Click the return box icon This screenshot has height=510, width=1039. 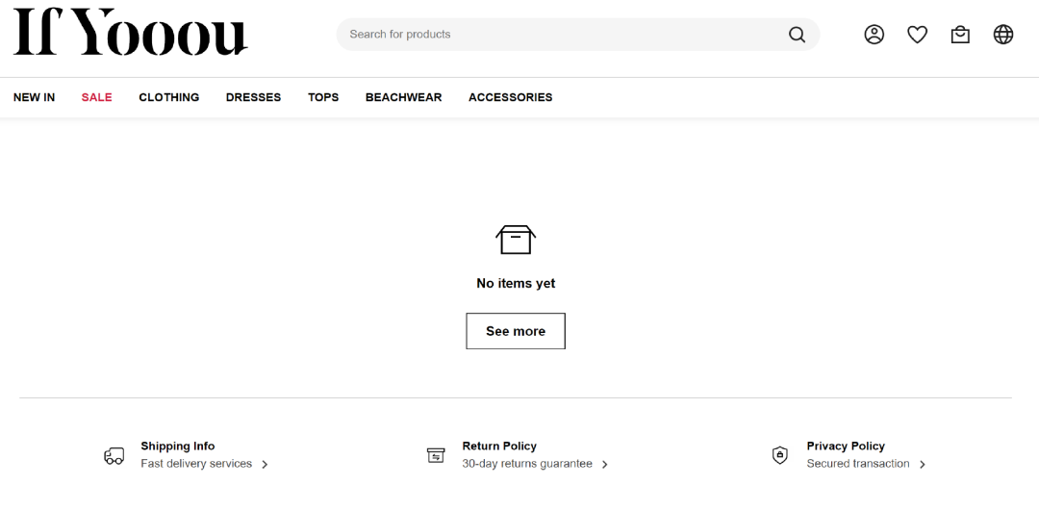pos(436,455)
